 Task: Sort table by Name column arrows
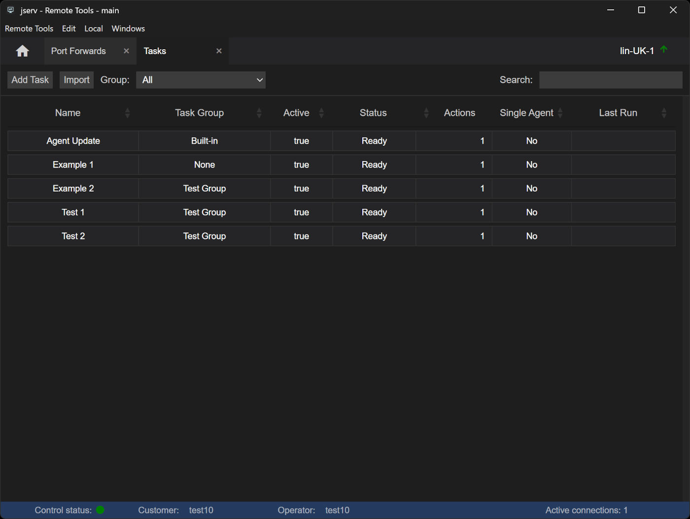[x=128, y=113]
